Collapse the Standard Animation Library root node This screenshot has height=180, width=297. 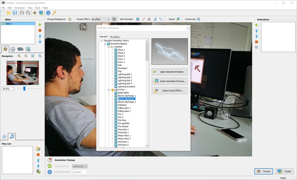tap(101, 40)
